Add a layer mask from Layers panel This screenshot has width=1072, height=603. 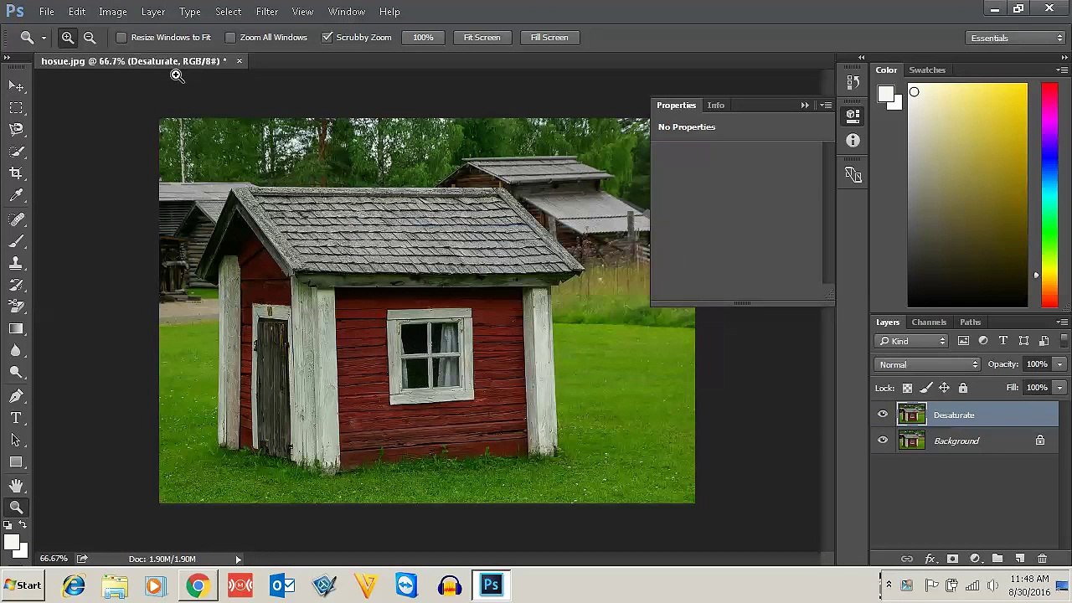[952, 559]
